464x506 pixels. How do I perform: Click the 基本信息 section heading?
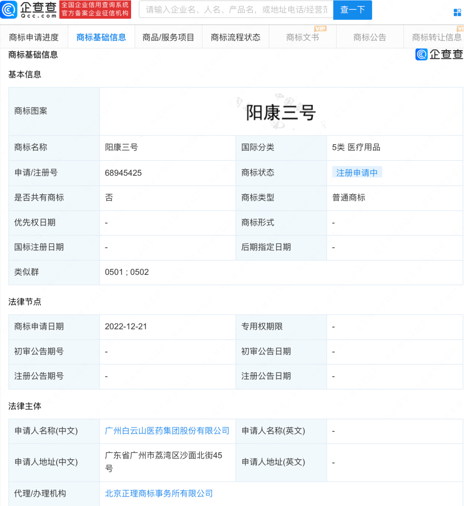click(x=25, y=74)
